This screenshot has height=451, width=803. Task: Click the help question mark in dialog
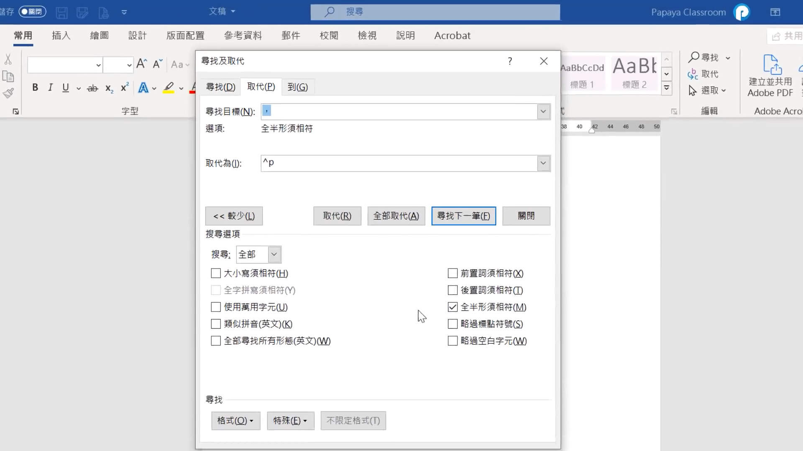click(x=509, y=61)
